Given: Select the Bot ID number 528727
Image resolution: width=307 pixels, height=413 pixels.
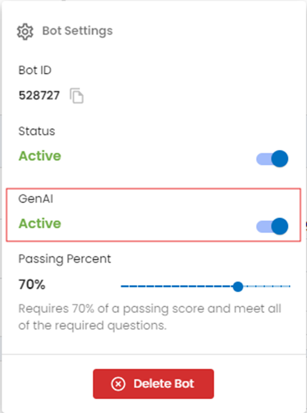Looking at the screenshot, I should [39, 95].
